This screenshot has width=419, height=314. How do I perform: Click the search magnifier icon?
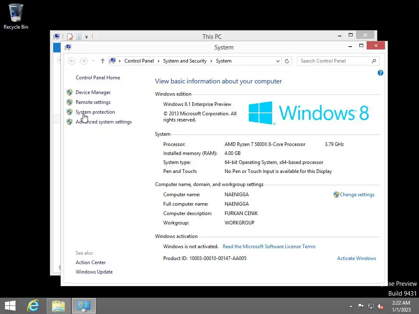(x=374, y=61)
